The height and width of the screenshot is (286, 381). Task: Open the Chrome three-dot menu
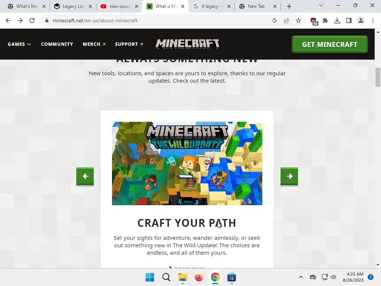[x=373, y=21]
